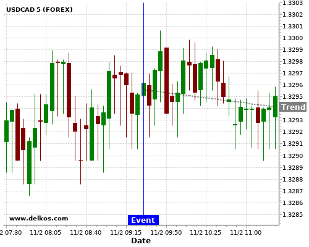Select the 1.3300 price axis label
Image resolution: width=309 pixels, height=247 pixels.
click(x=292, y=38)
